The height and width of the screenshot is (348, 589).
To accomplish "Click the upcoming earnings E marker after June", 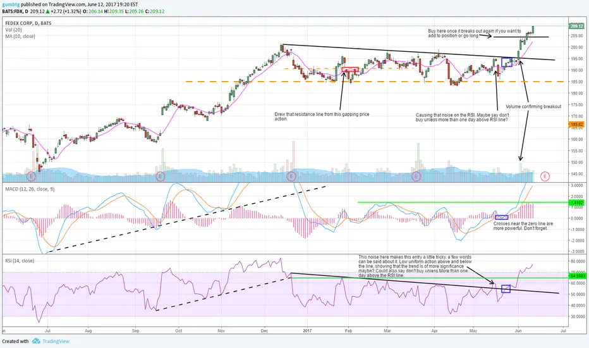I will pyautogui.click(x=545, y=176).
